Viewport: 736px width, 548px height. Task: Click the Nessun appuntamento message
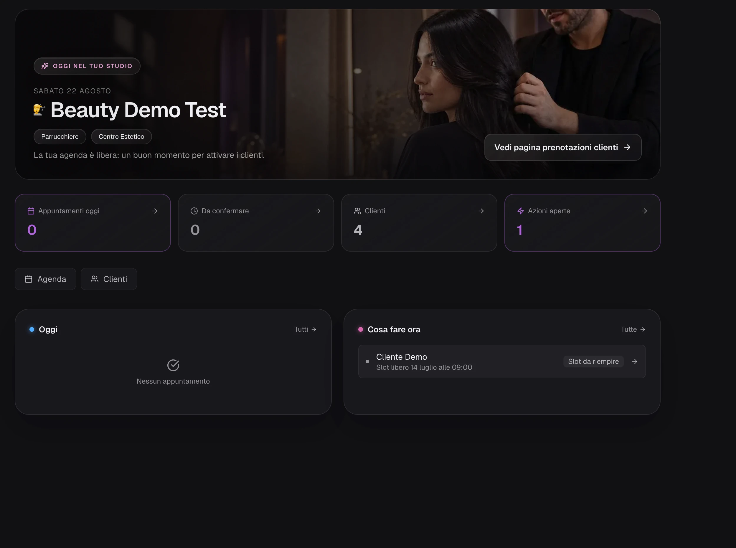[x=173, y=381]
